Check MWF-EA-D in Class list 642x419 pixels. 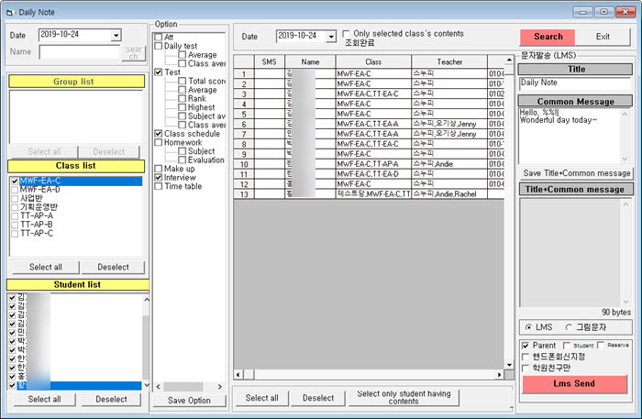[x=15, y=190]
